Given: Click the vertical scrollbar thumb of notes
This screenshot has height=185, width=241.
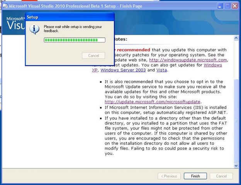Looking at the screenshot, I should click(236, 121).
